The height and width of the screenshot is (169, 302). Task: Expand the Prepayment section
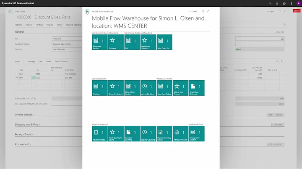click(x=23, y=144)
